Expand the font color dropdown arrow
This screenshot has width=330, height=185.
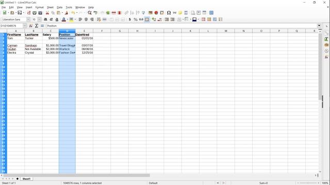pyautogui.click(x=68, y=20)
